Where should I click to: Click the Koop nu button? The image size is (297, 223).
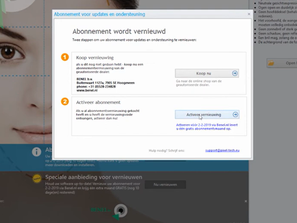[x=207, y=73]
